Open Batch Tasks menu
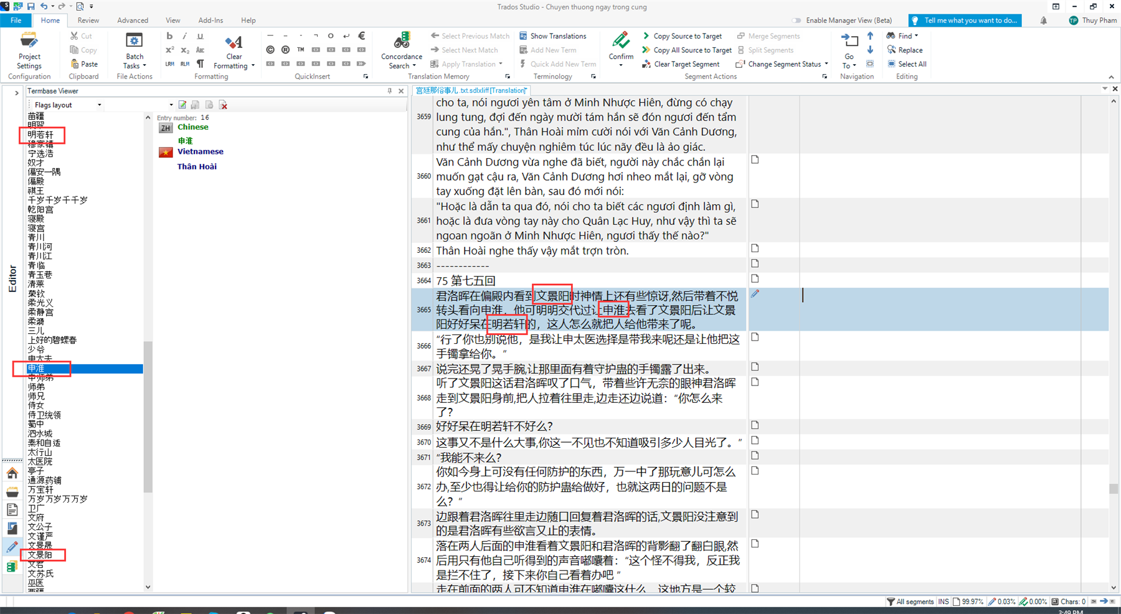Screen dimensions: 1121x614 click(x=134, y=51)
